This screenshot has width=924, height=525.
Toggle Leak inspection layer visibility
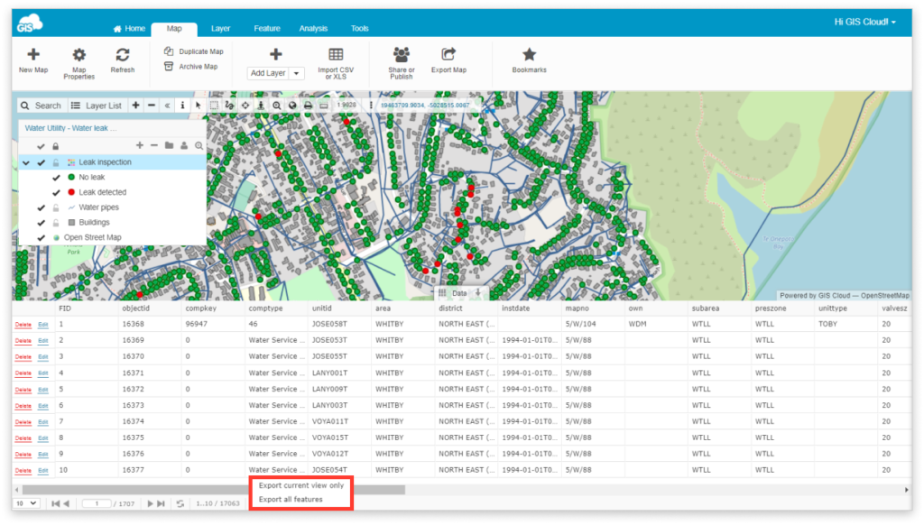tap(41, 162)
